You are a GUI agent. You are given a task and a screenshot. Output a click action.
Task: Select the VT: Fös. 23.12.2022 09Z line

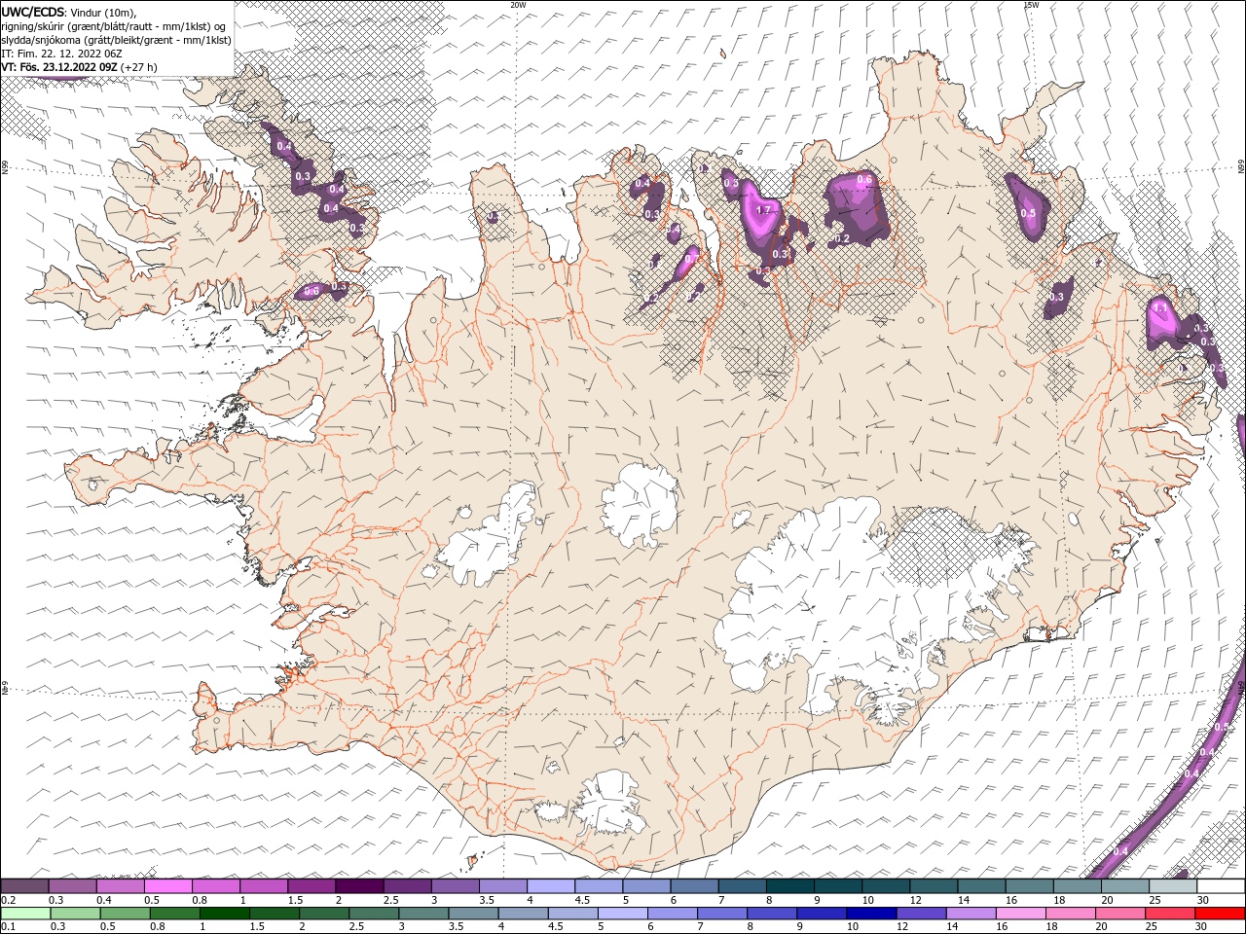tap(58, 67)
